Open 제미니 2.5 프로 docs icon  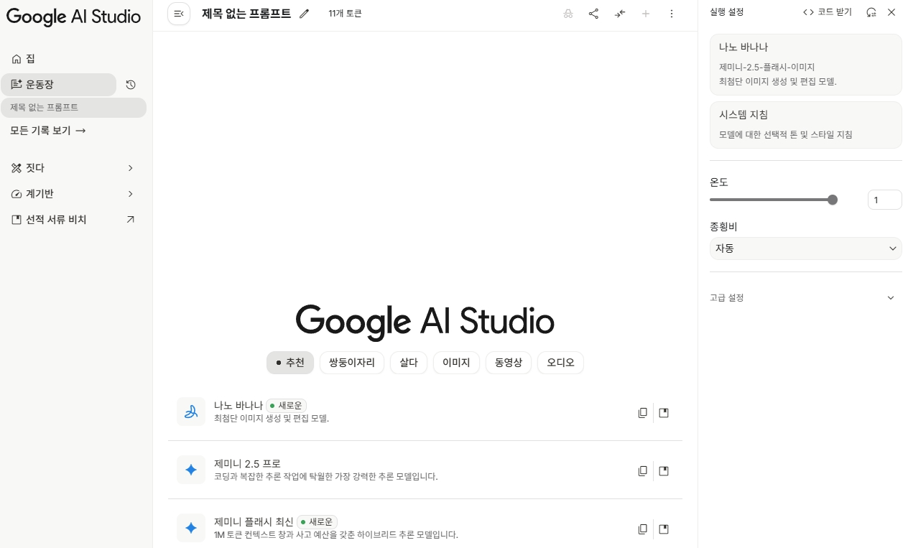(x=664, y=471)
